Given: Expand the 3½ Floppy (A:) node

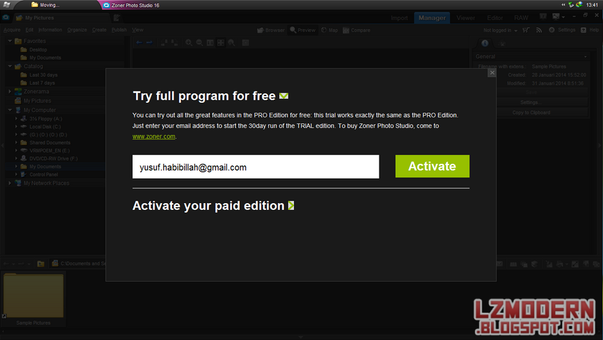Looking at the screenshot, I should click(16, 119).
